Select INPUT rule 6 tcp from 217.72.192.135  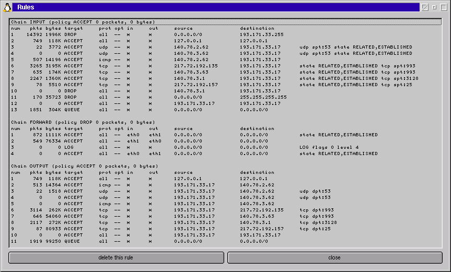[226, 66]
